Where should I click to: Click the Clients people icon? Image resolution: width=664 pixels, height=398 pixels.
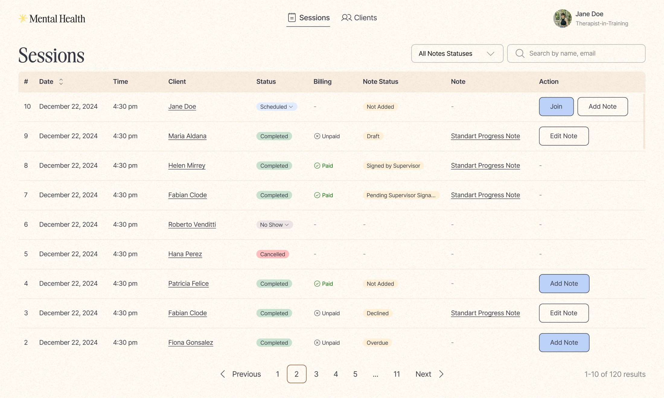pyautogui.click(x=346, y=18)
